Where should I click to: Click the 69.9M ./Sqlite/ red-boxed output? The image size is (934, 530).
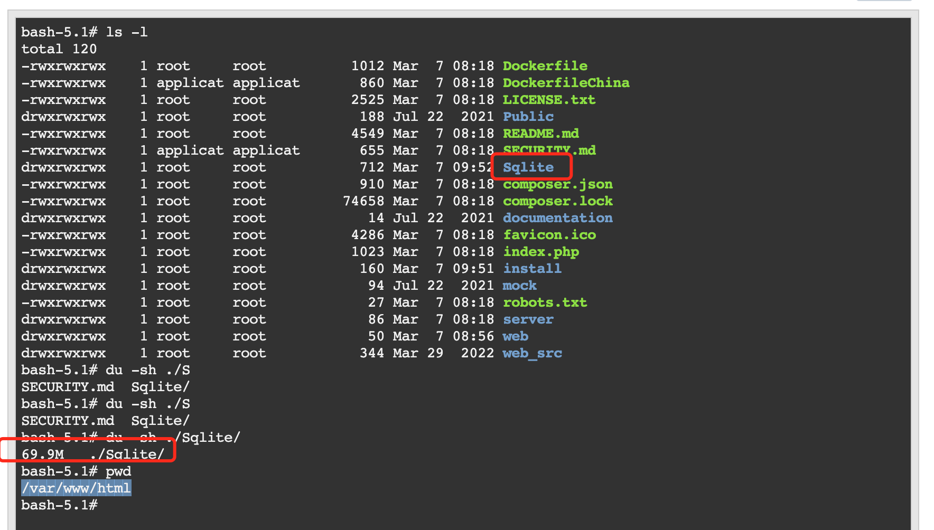94,452
